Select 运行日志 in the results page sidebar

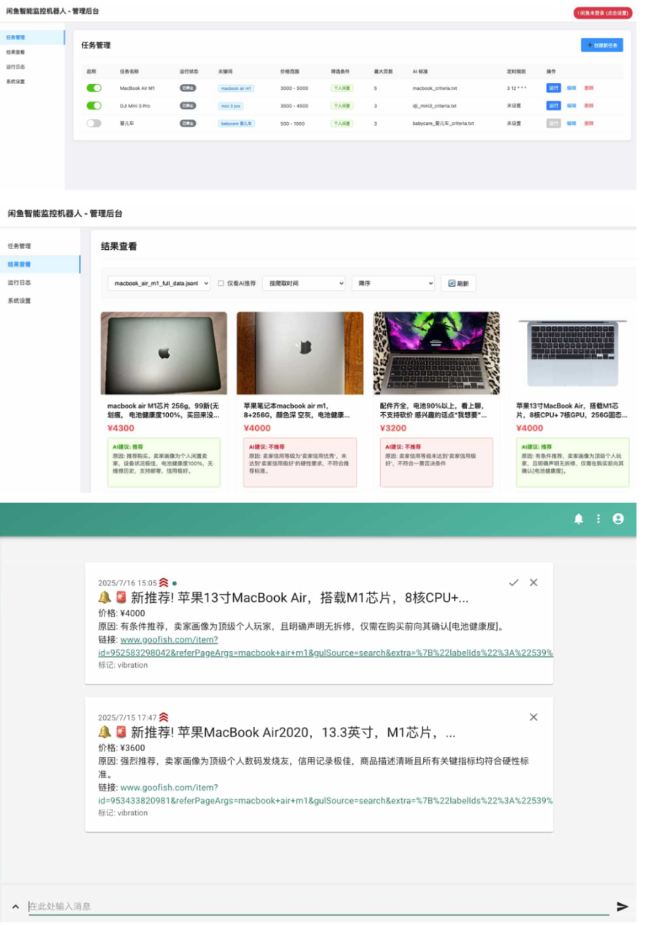40,282
